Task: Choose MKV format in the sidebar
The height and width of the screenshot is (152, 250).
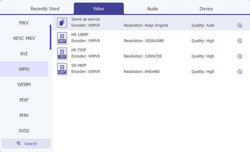Action: (24, 23)
